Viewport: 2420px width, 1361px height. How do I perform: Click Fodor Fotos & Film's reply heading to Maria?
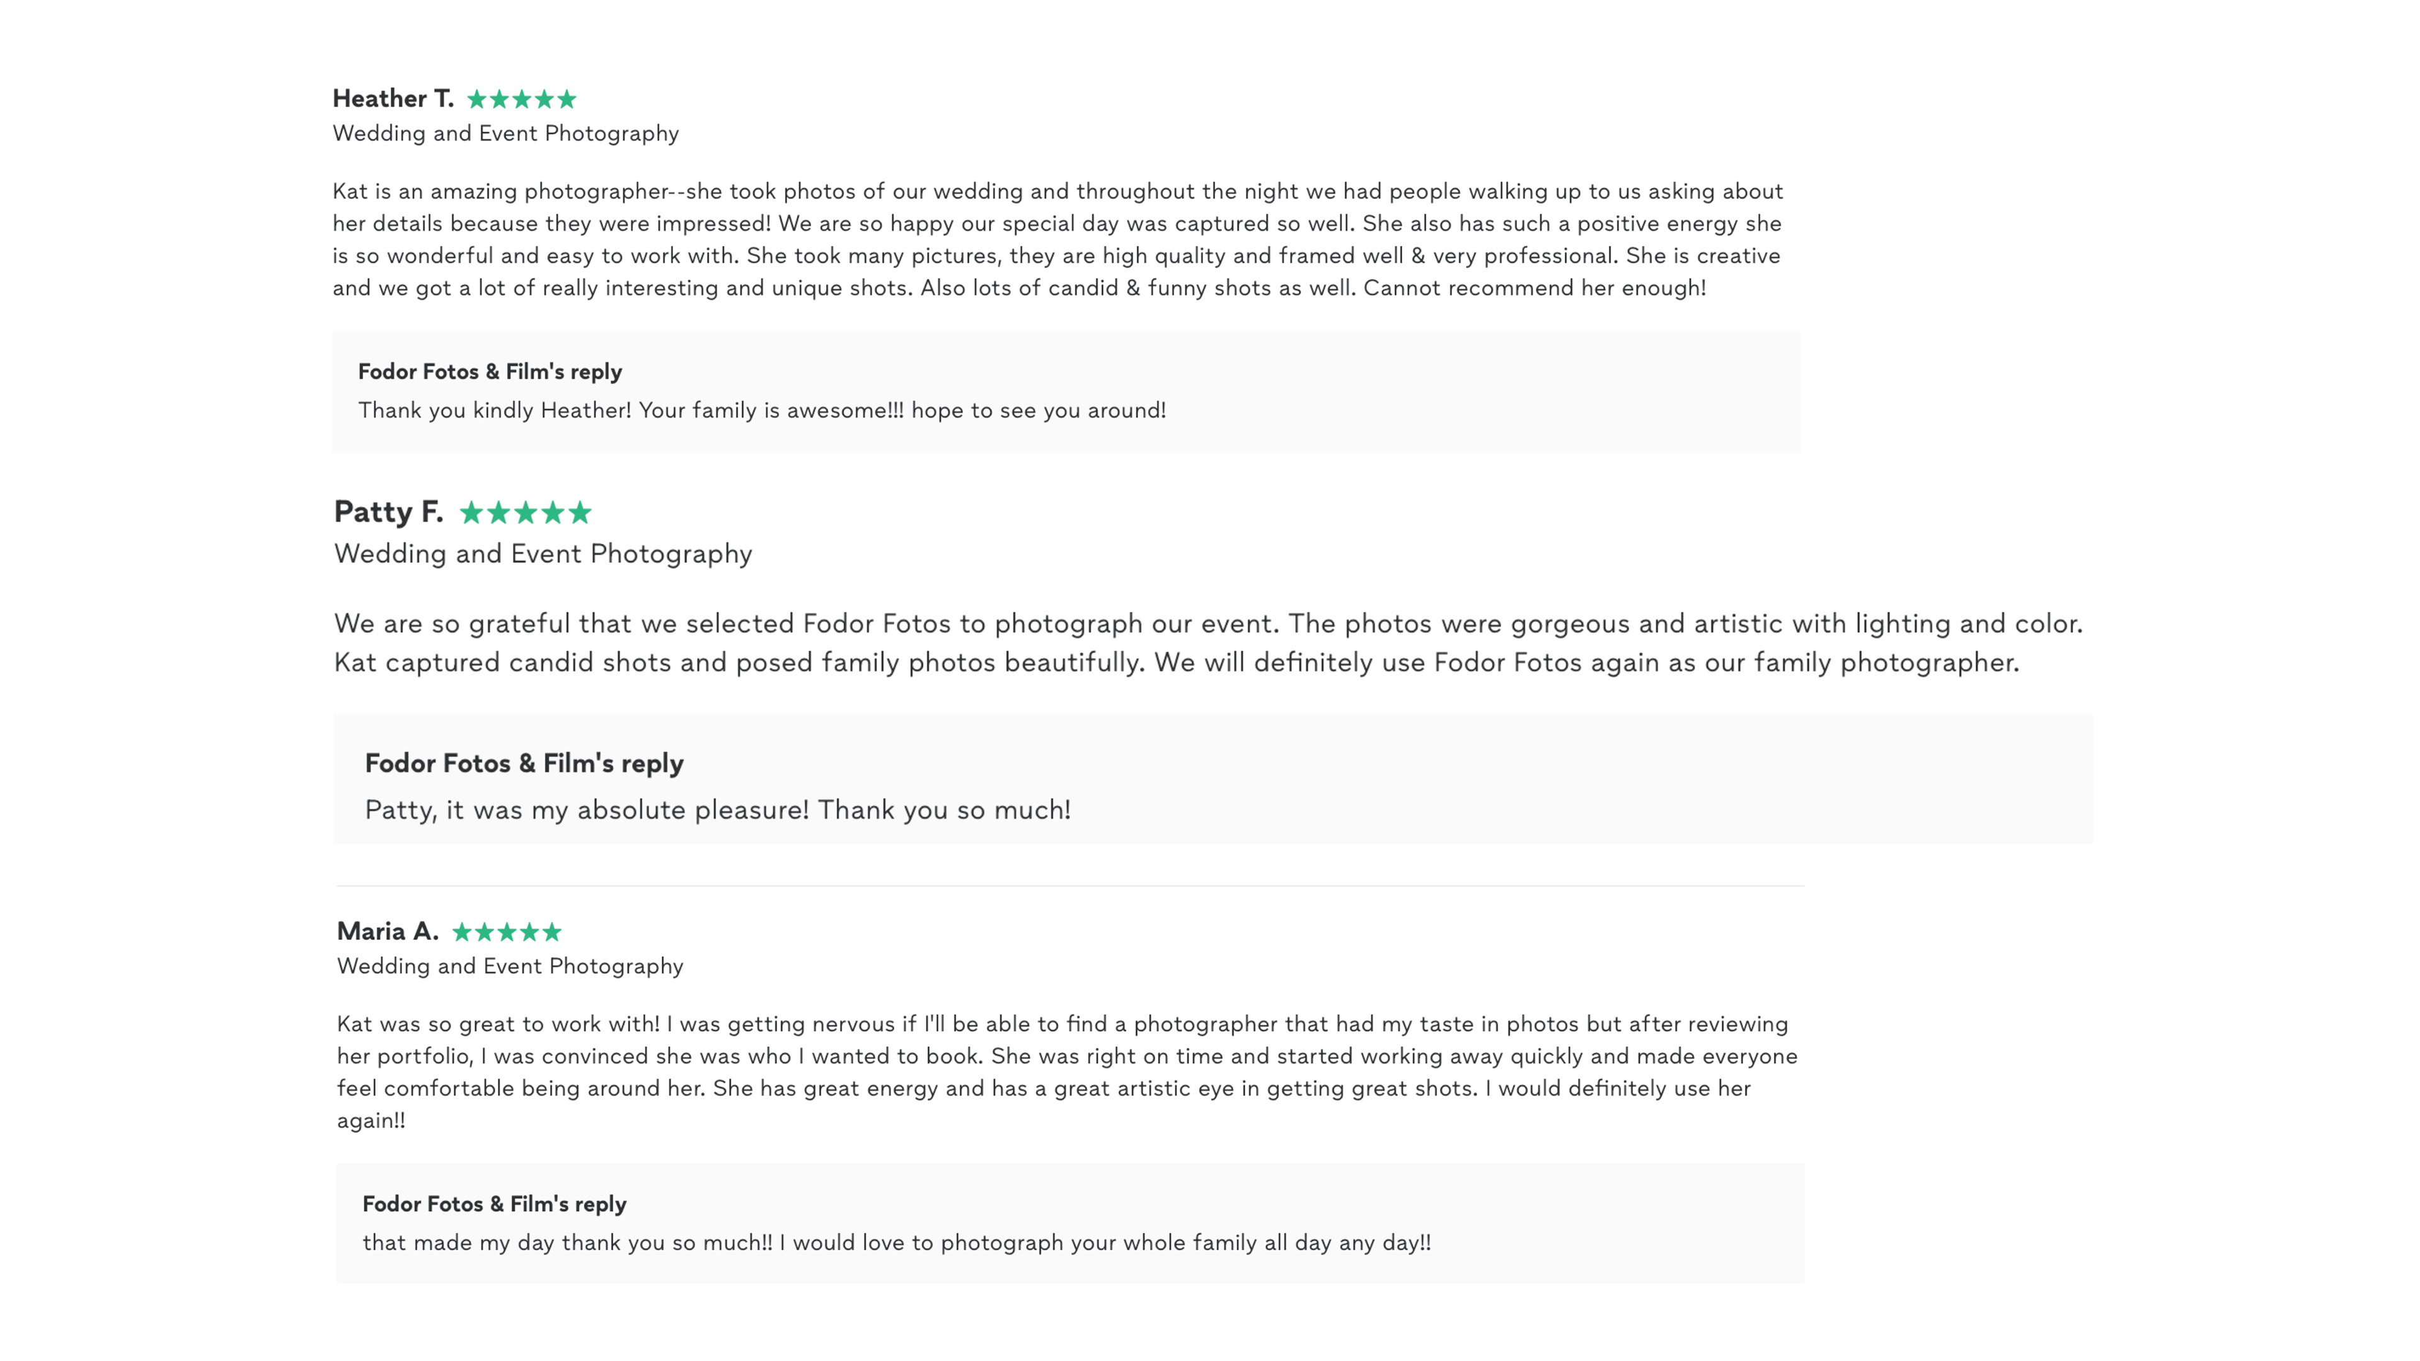pos(494,1204)
